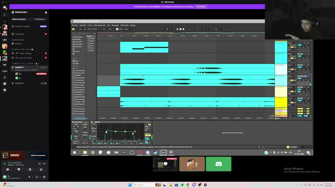Select the 'k' server icon
Viewport: 335px width, 188px height.
click(4, 77)
